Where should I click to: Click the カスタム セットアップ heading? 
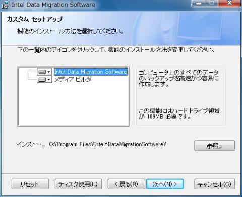point(35,19)
